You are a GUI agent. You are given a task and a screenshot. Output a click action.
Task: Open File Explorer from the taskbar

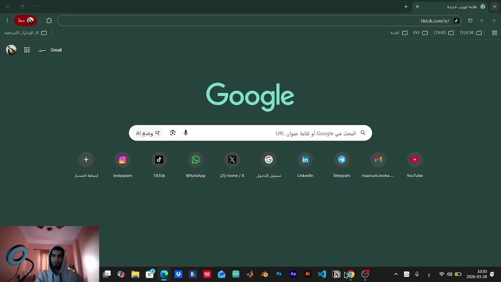click(x=135, y=274)
